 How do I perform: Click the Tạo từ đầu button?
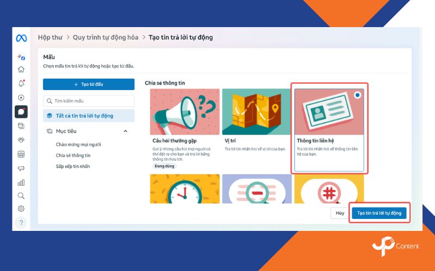pyautogui.click(x=89, y=85)
